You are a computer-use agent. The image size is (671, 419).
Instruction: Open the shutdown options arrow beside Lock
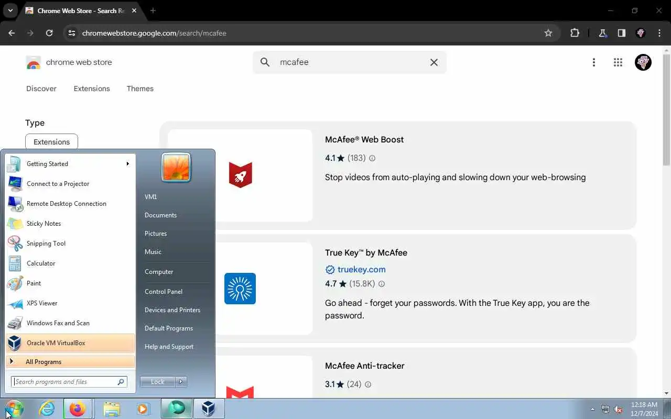click(x=181, y=382)
